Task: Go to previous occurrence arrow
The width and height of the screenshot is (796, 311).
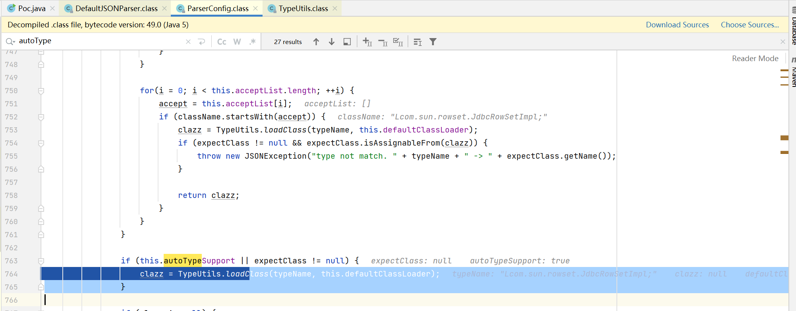Action: (316, 42)
